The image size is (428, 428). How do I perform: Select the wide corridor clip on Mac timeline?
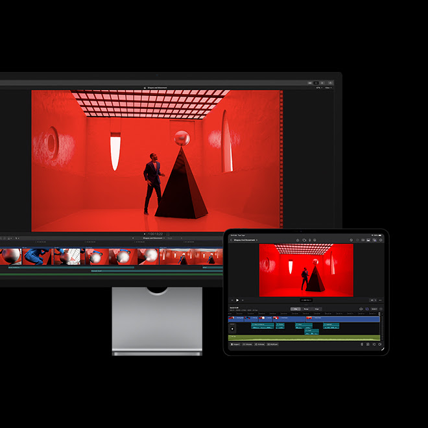[x=191, y=256]
